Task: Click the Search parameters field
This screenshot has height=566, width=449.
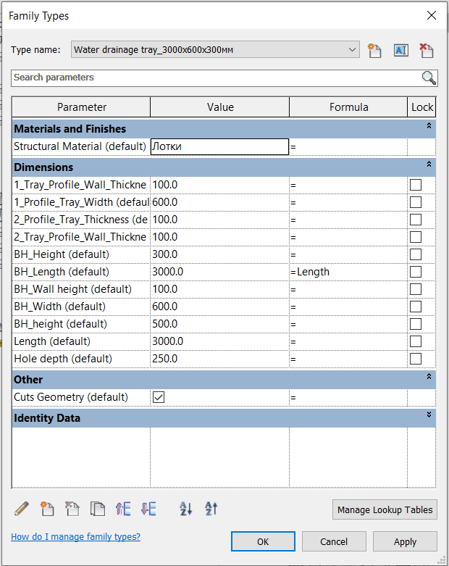Action: tap(216, 78)
